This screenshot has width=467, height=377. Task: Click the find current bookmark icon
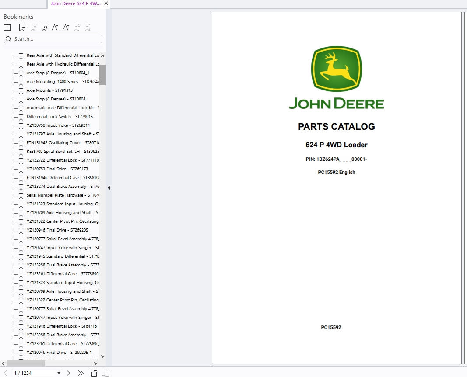click(44, 28)
